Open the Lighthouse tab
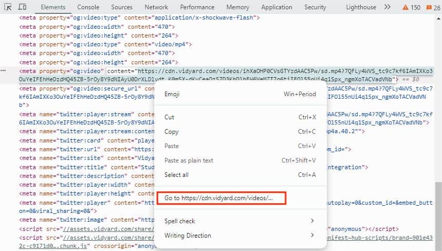The width and height of the screenshot is (442, 251). tap(361, 7)
